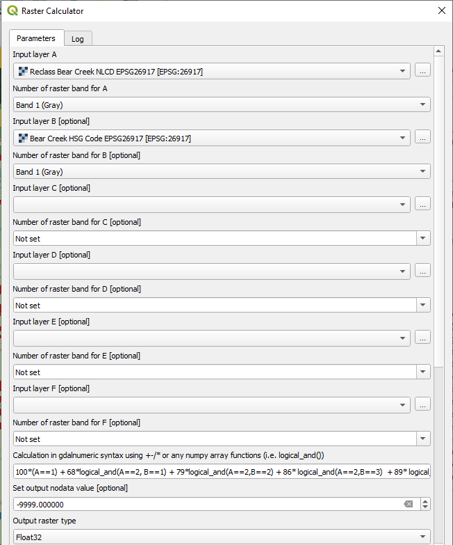Close the Raster Calculator dialog

coord(441,10)
